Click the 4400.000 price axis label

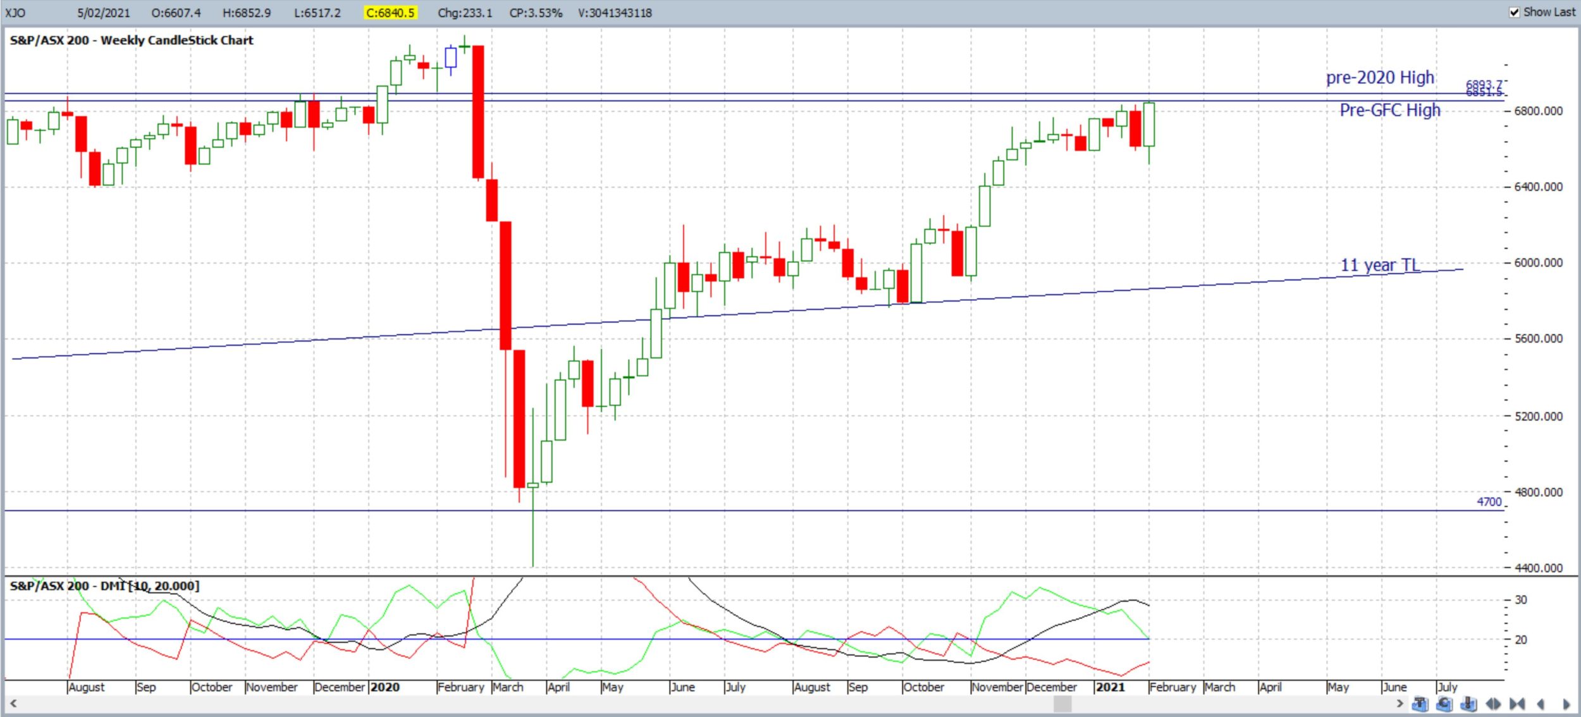pyautogui.click(x=1538, y=568)
